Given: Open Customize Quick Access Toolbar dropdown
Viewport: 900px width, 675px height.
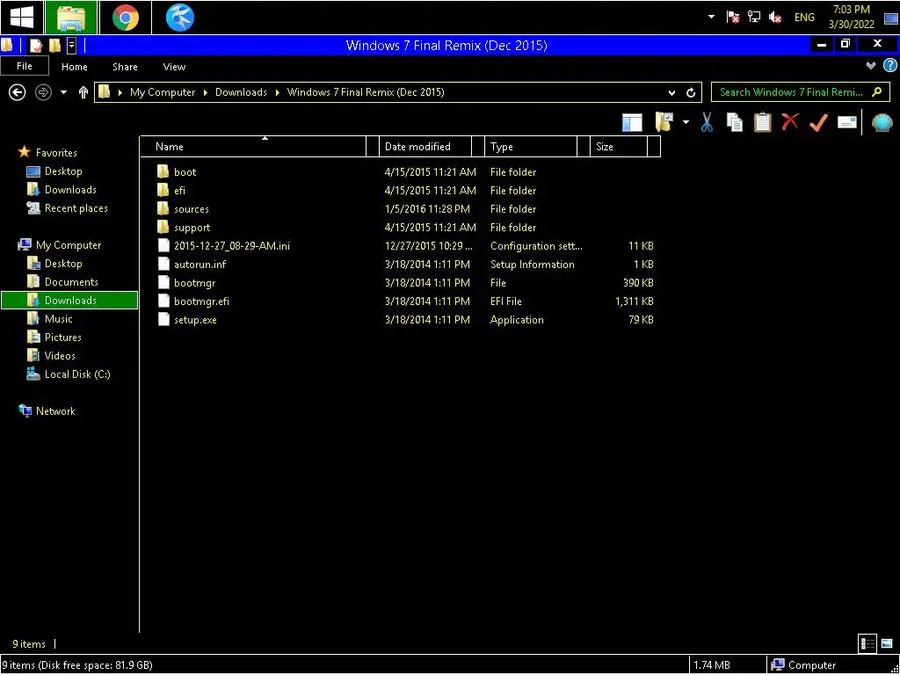Looking at the screenshot, I should 72,46.
